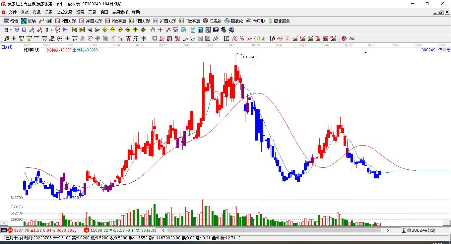The height and width of the screenshot is (244, 451).
Task: Click the 乾坤K线 indicator label
Action: tap(31, 50)
